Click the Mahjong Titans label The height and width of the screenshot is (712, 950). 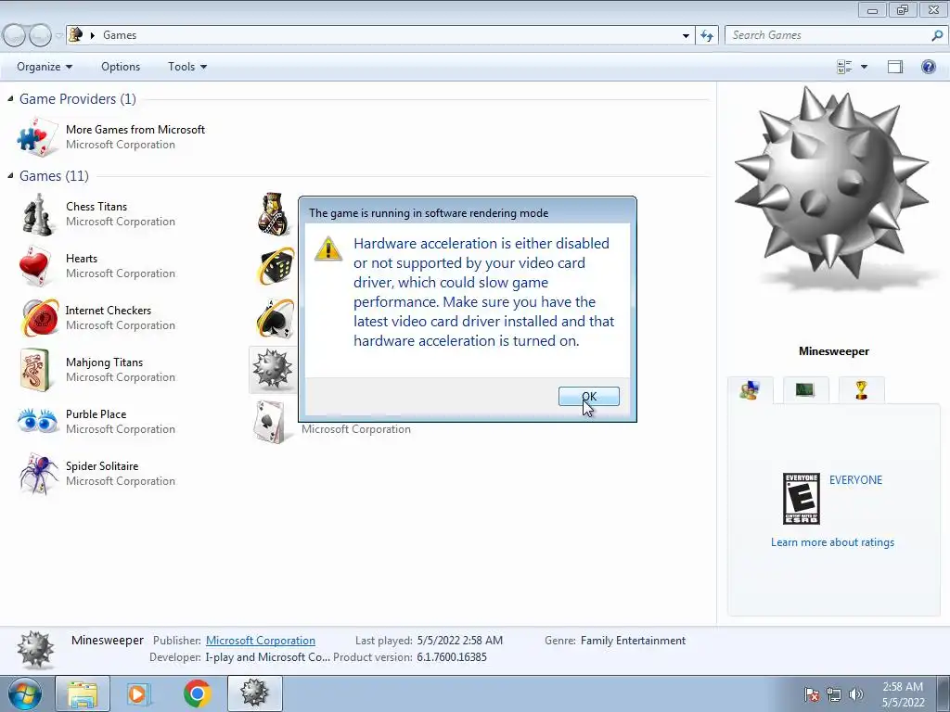pos(104,362)
